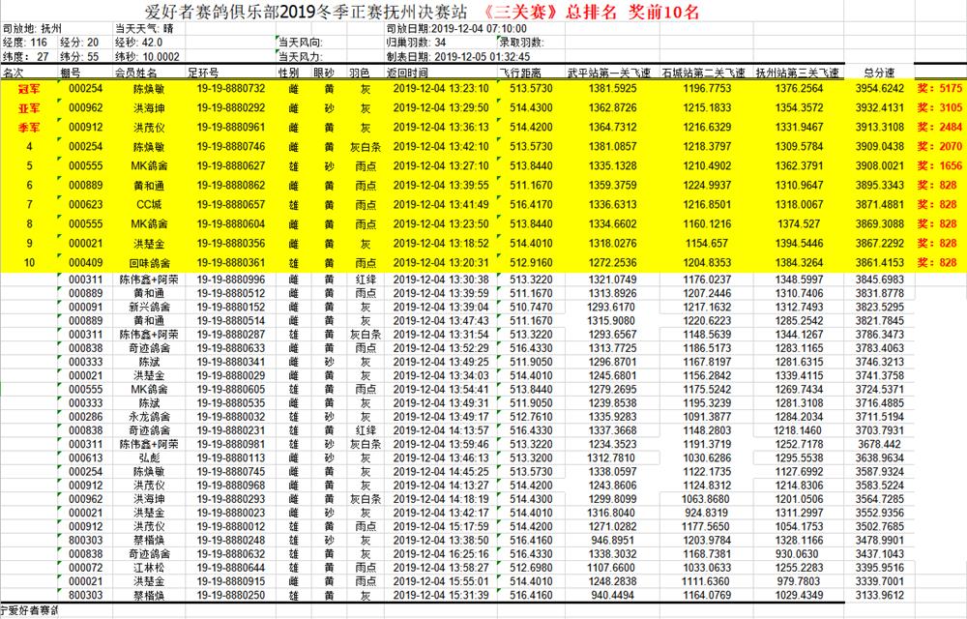Viewport: 967px width, 619px height.
Task: Select return time 2019-12-04 16:25:16
Action: point(441,554)
